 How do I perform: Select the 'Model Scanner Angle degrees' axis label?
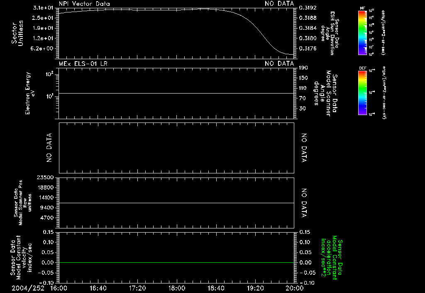(327, 93)
